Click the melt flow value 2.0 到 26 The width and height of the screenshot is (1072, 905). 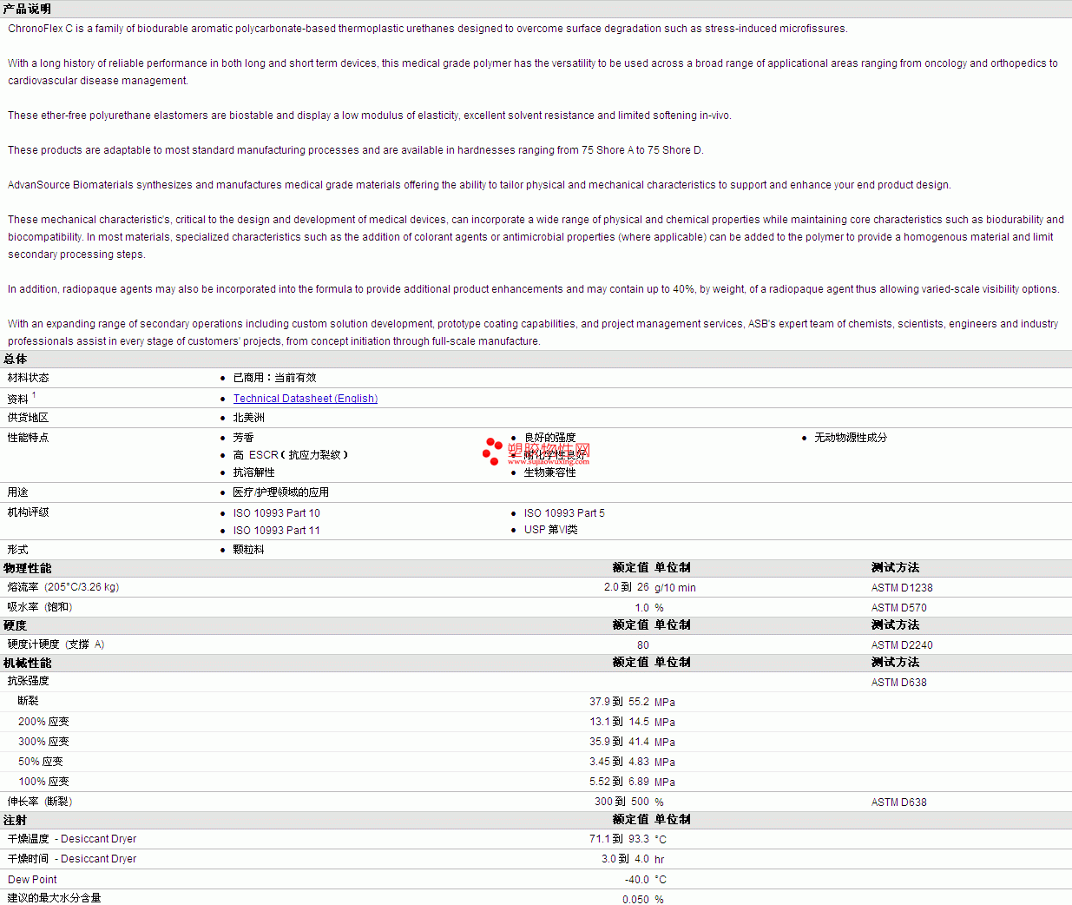627,587
